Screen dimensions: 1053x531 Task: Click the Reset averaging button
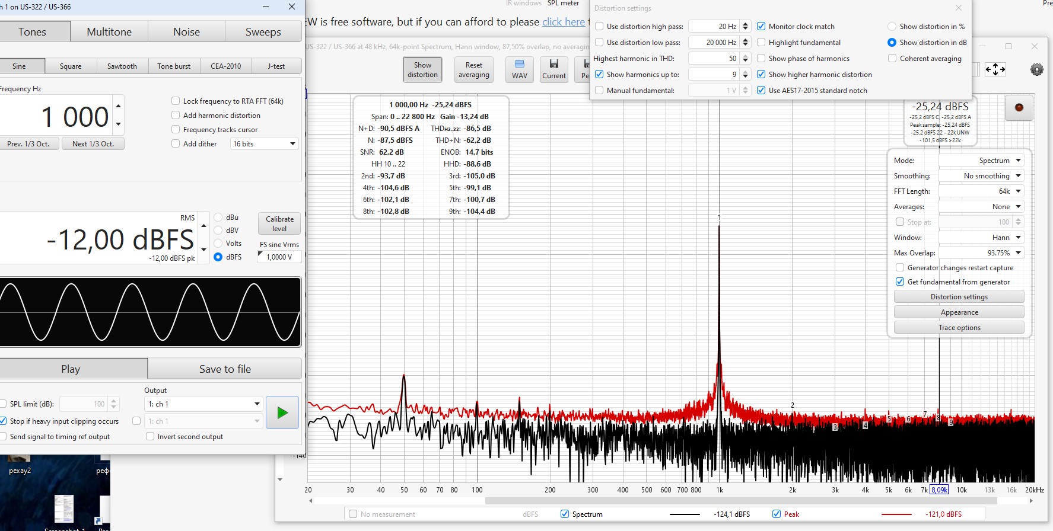(x=473, y=70)
